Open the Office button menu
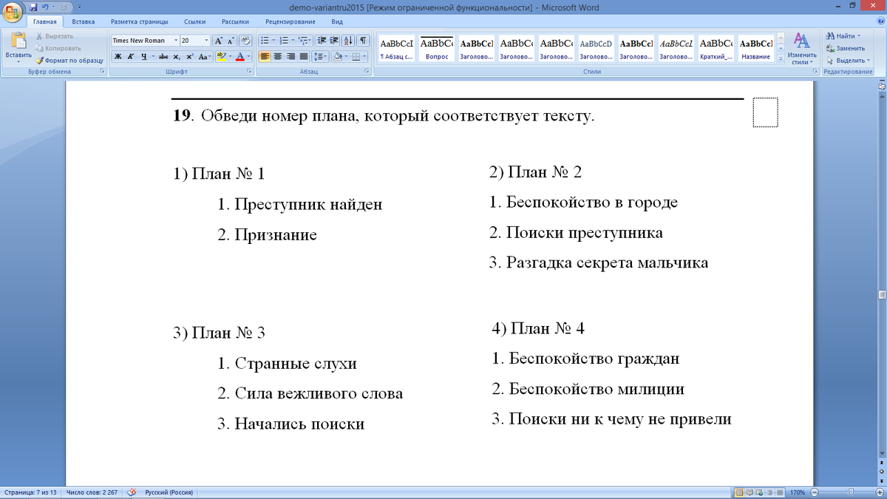This screenshot has width=887, height=499. pos(13,11)
